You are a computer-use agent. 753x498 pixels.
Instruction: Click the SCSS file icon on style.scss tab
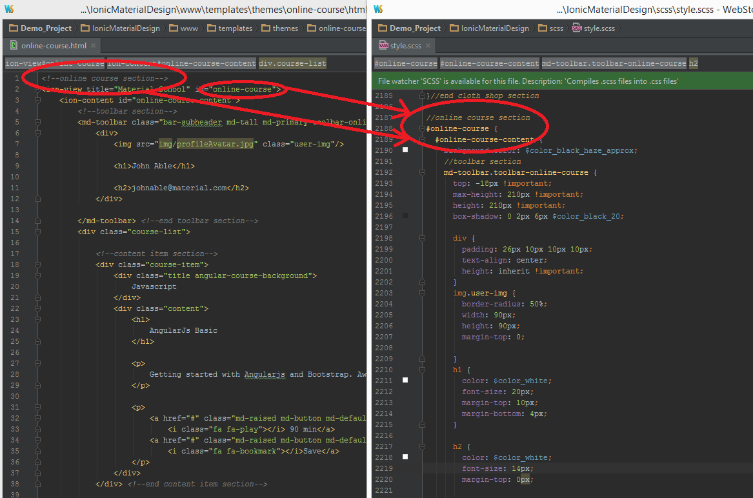tap(383, 46)
